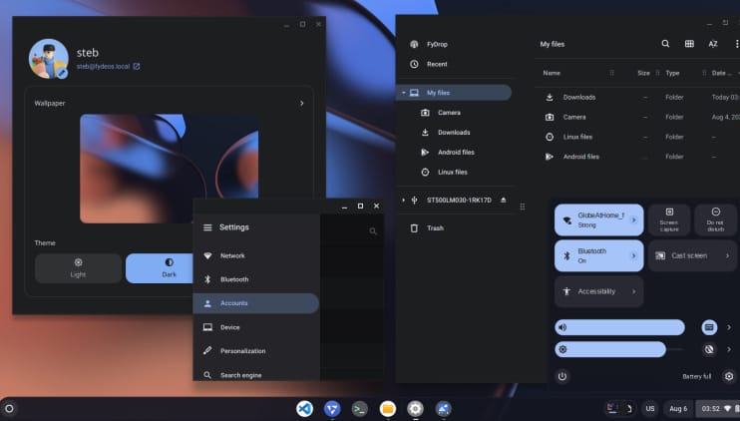The width and height of the screenshot is (740, 421).
Task: Open Linux files in the sidebar
Action: click(452, 173)
